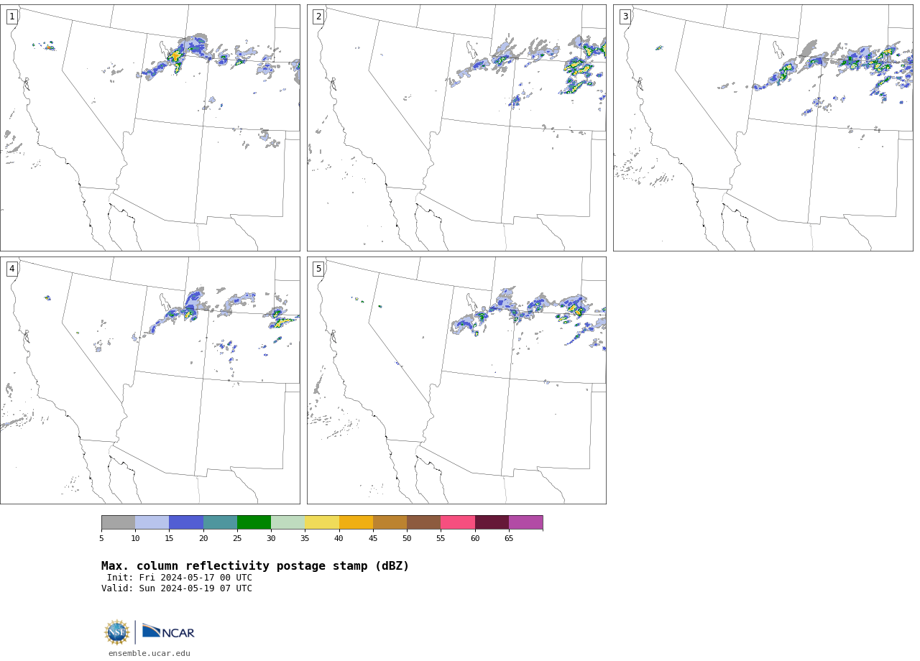Click the number 2 panel label
This screenshot has height=661, width=920.
coord(318,17)
